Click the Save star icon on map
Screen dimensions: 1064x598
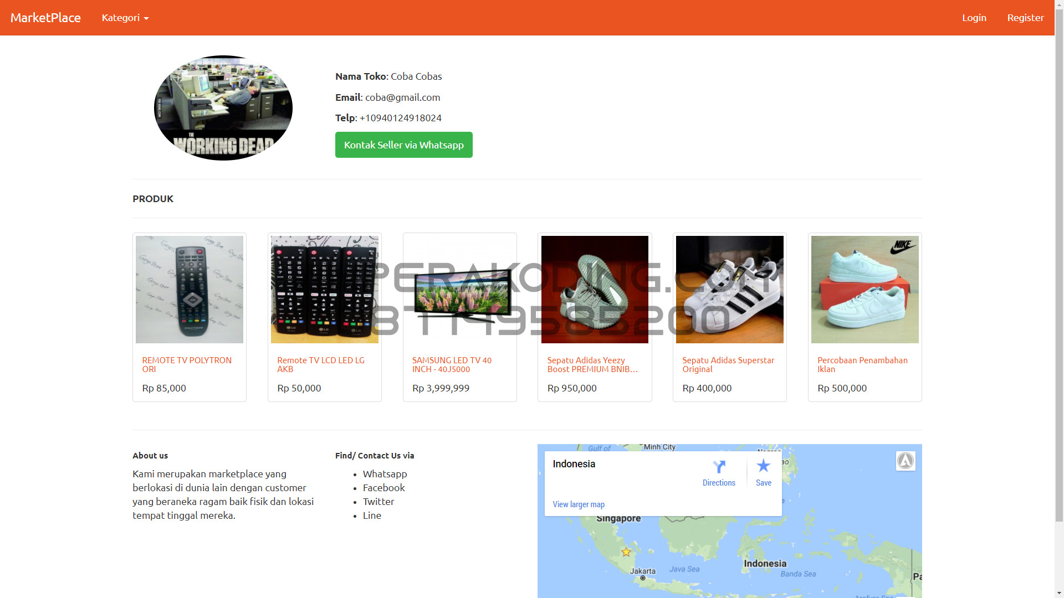pyautogui.click(x=762, y=465)
